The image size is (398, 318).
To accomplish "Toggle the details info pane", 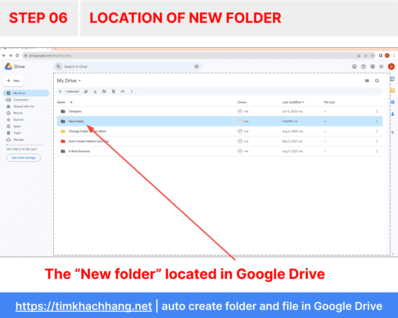I will 377,81.
